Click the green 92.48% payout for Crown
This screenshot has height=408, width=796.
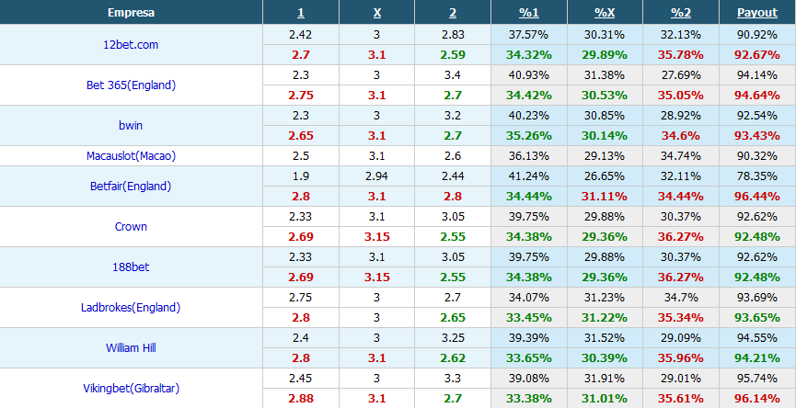pyautogui.click(x=757, y=237)
